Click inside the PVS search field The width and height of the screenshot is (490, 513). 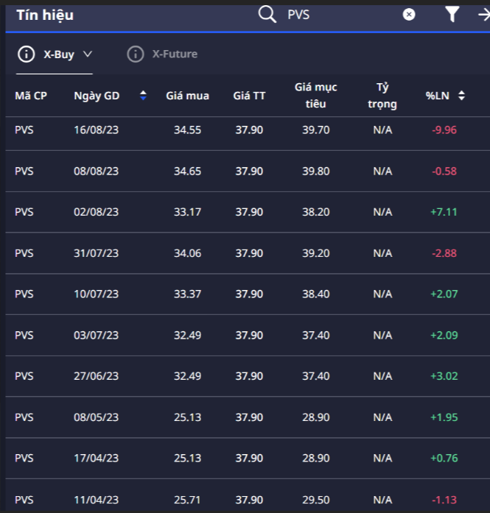pyautogui.click(x=339, y=14)
